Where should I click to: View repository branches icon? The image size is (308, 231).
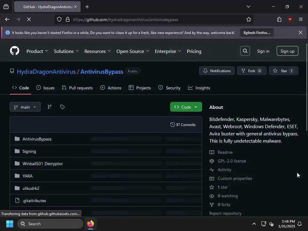(x=50, y=107)
